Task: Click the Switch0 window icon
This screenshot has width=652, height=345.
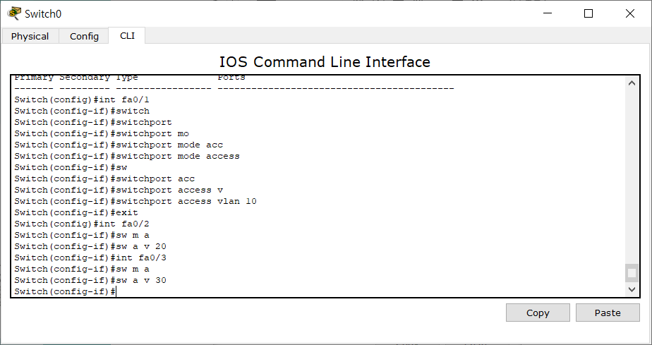Action: [14, 13]
